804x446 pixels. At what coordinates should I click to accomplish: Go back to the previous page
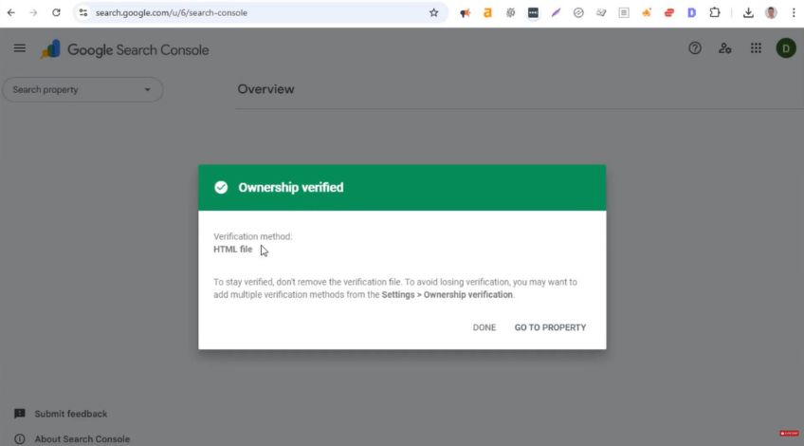pyautogui.click(x=10, y=13)
